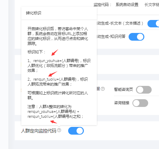Click the 智能咨询页 label
Image resolution: width=159 pixels, height=149 pixels.
point(123,89)
